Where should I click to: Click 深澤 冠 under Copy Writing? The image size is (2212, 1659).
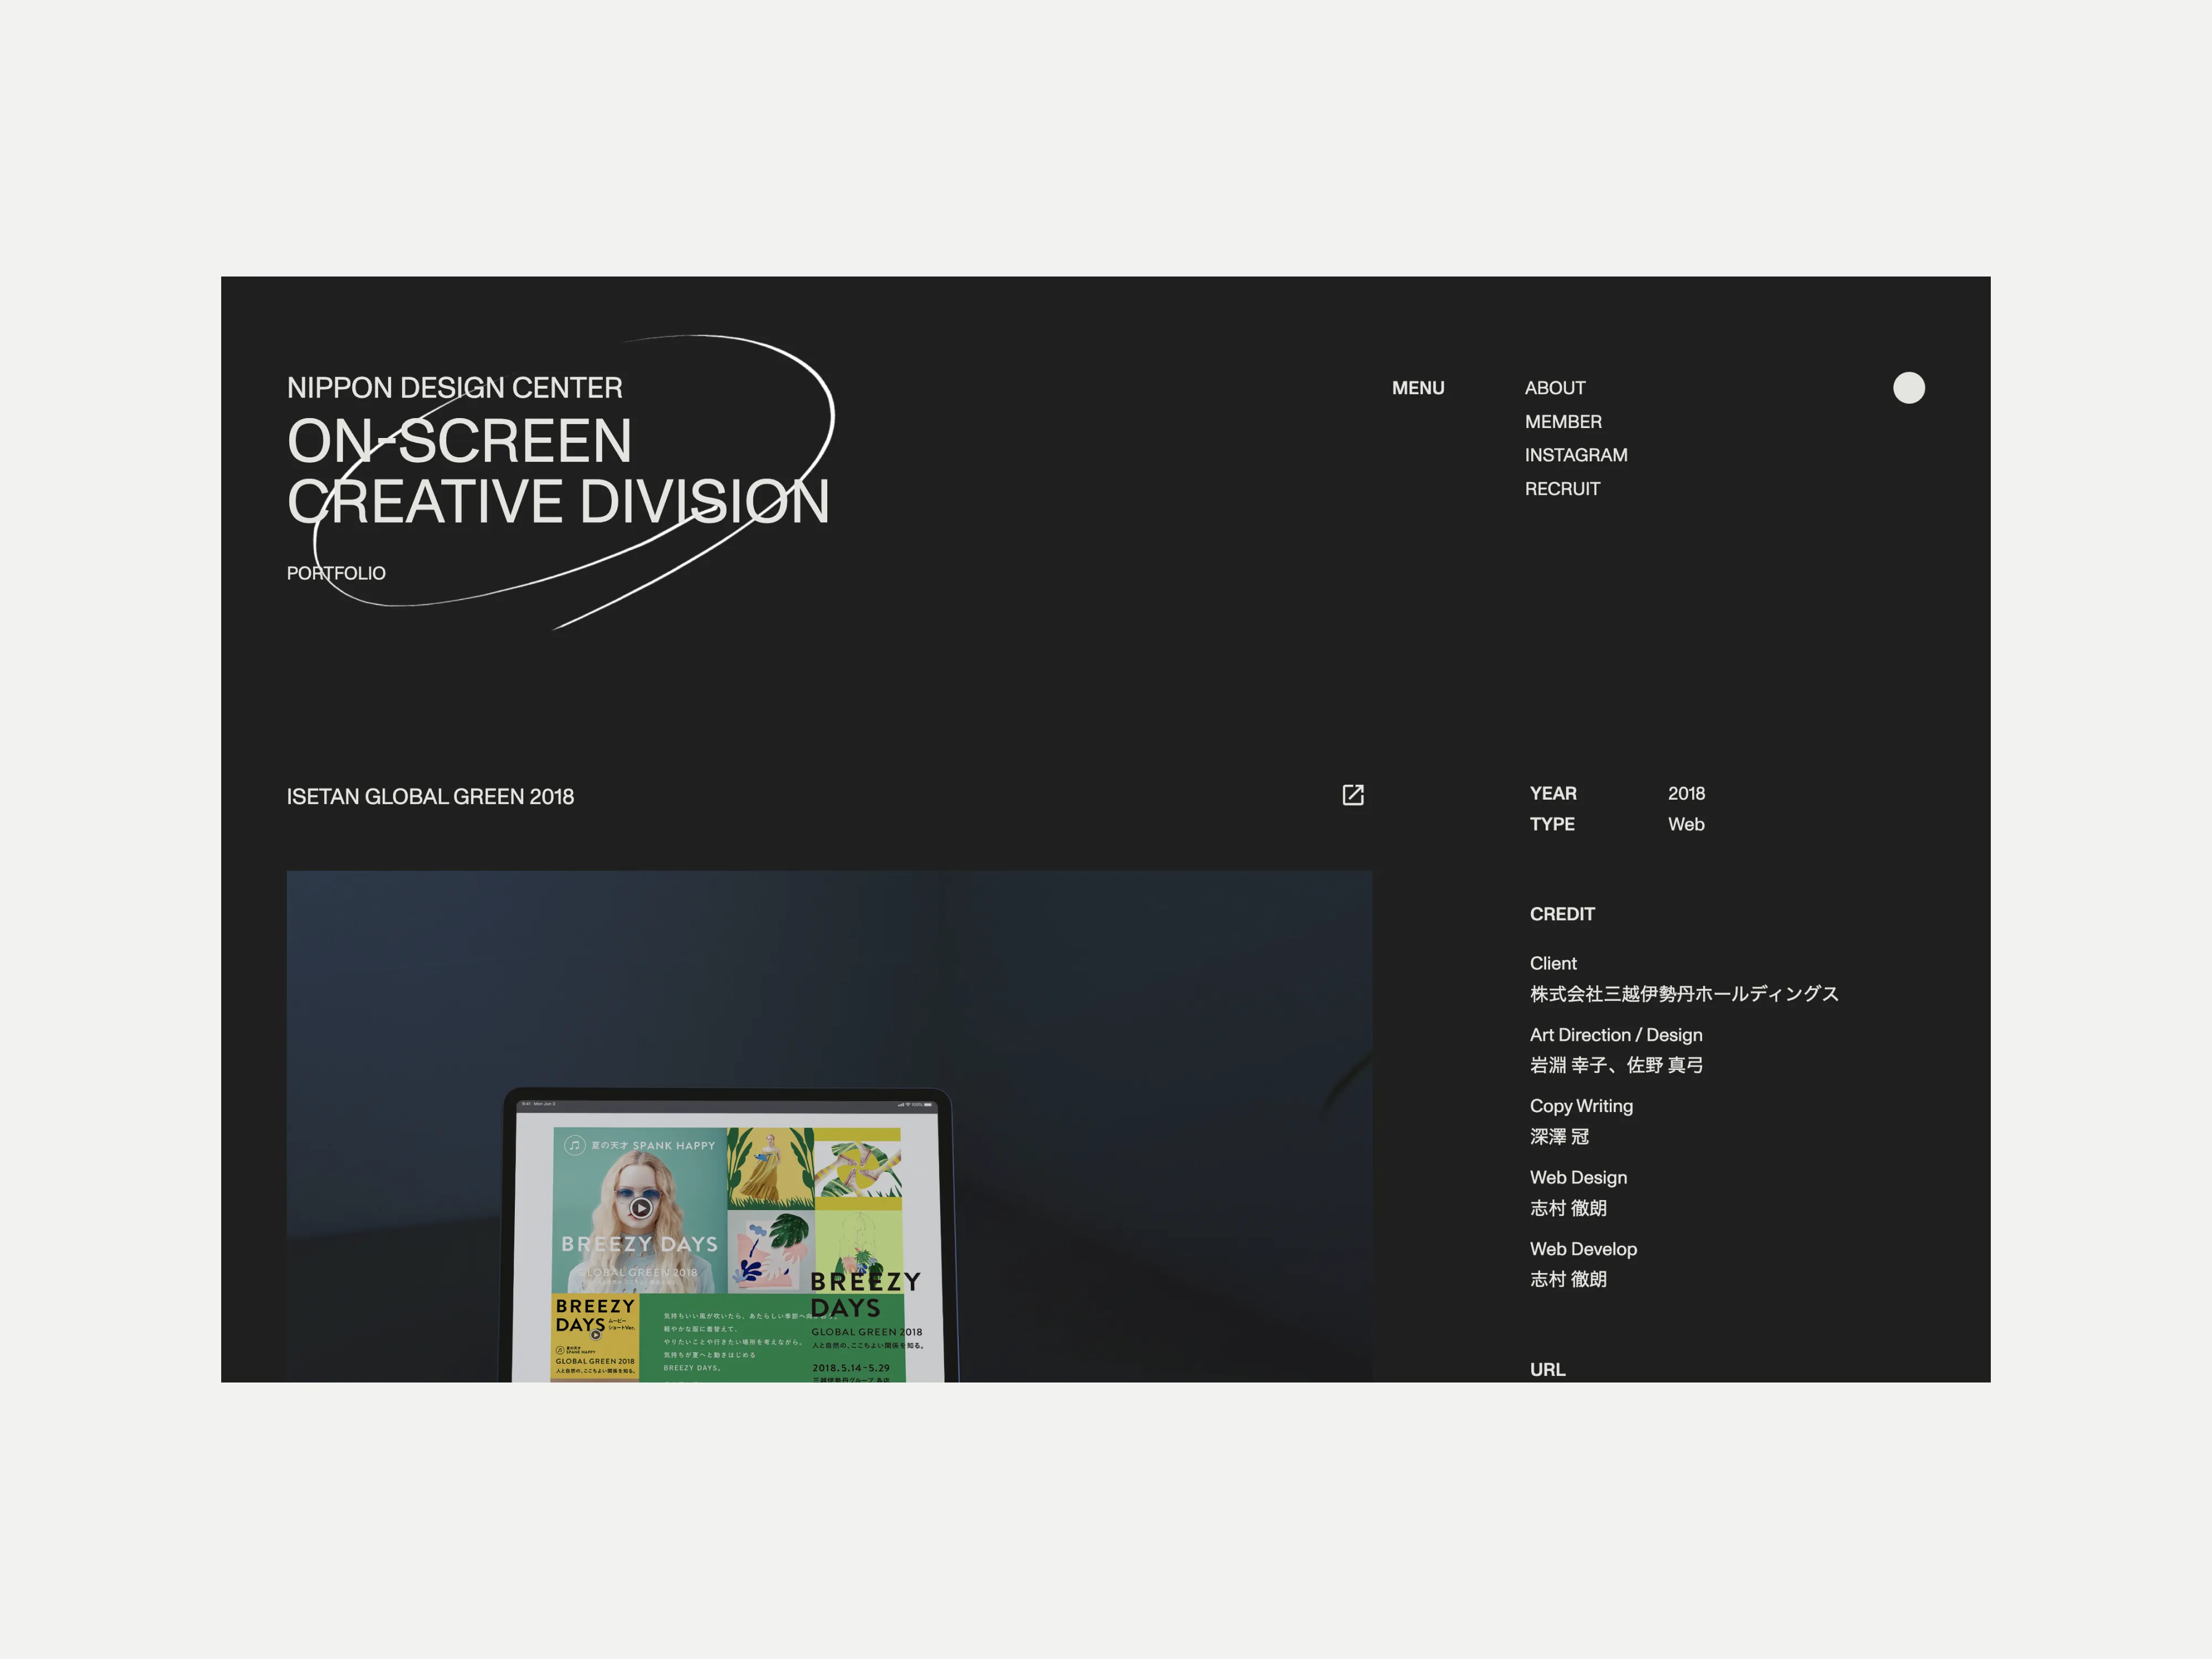click(1559, 1137)
